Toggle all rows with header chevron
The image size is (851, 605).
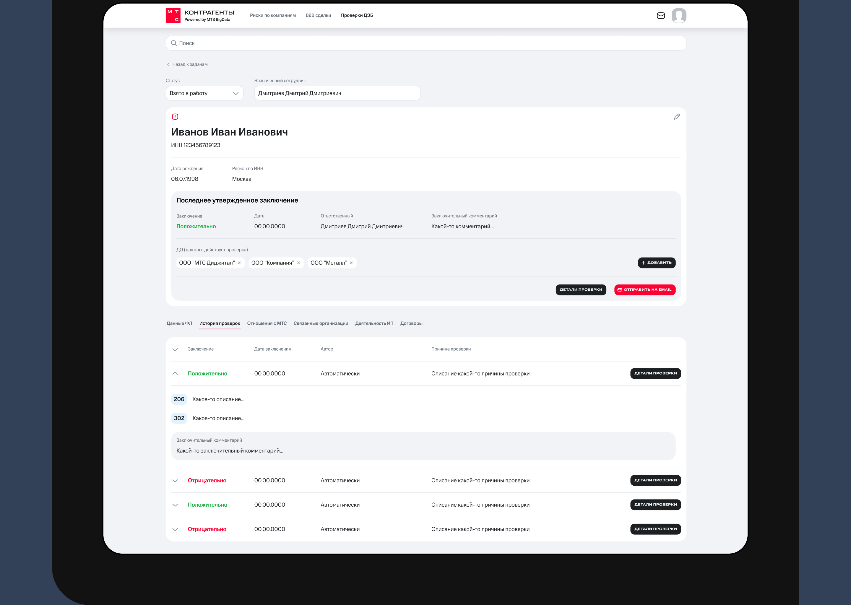[x=175, y=349]
